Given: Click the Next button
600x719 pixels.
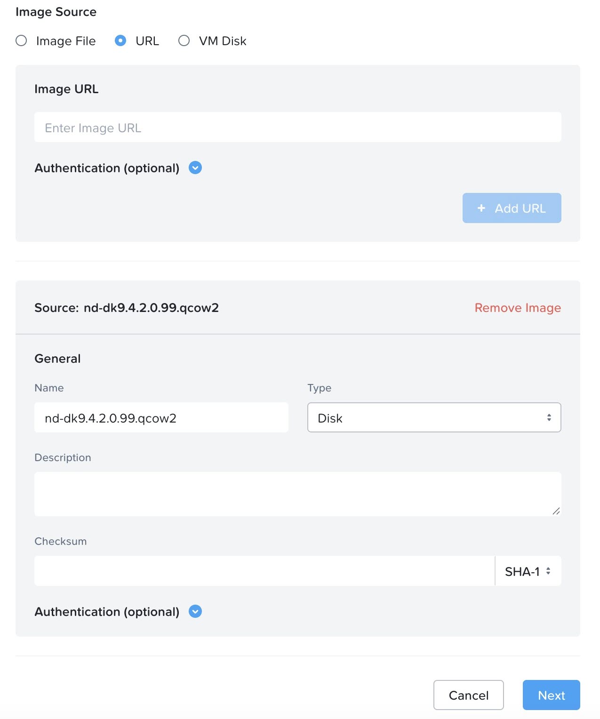Looking at the screenshot, I should (x=551, y=695).
